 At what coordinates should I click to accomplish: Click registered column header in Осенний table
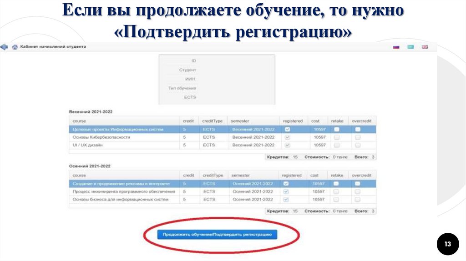[292, 176]
